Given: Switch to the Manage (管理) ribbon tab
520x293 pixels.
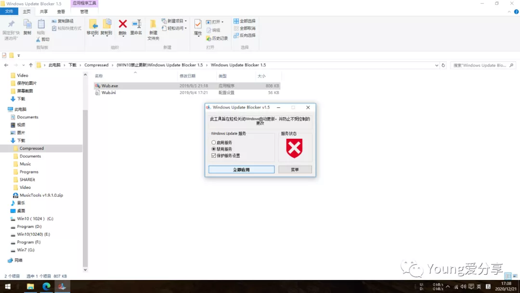Looking at the screenshot, I should pyautogui.click(x=84, y=11).
